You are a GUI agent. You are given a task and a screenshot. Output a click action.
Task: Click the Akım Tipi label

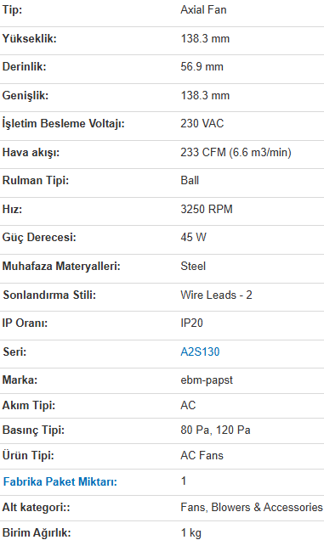pos(29,405)
